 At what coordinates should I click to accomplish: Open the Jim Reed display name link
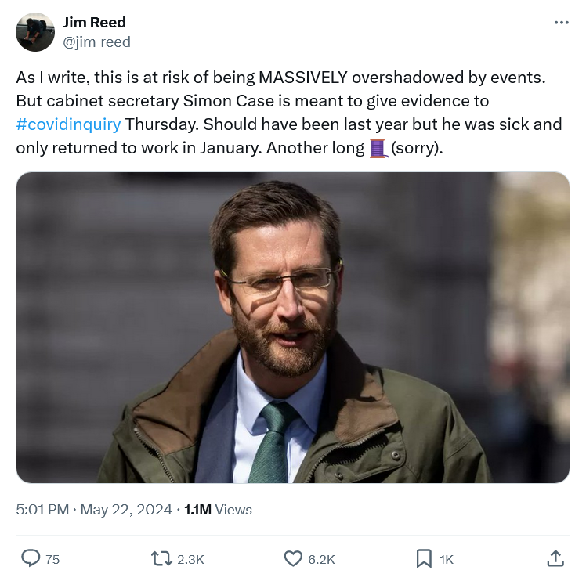(94, 22)
